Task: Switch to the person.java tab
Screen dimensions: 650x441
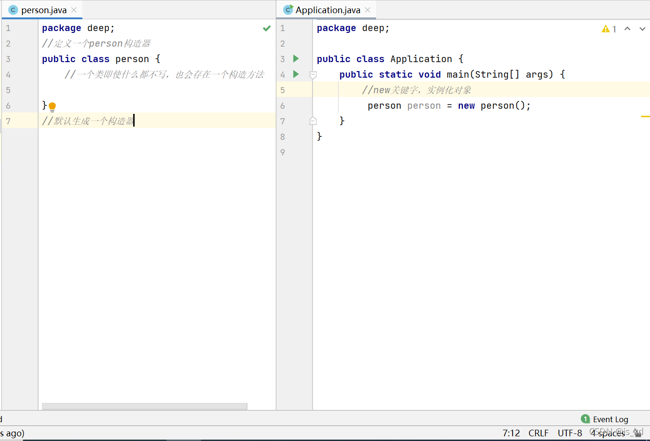Action: (44, 10)
